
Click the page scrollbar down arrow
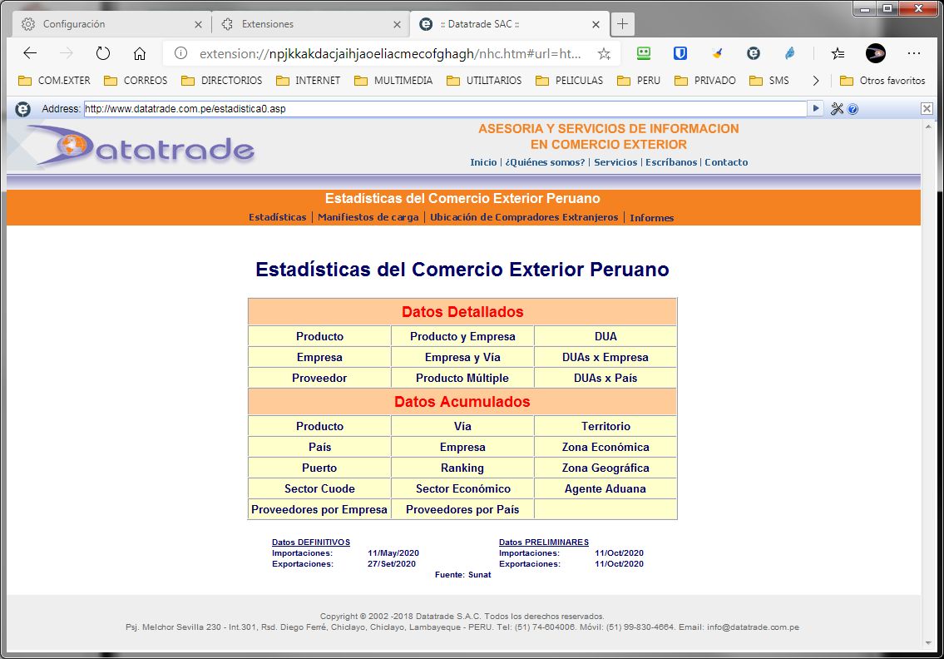point(927,643)
